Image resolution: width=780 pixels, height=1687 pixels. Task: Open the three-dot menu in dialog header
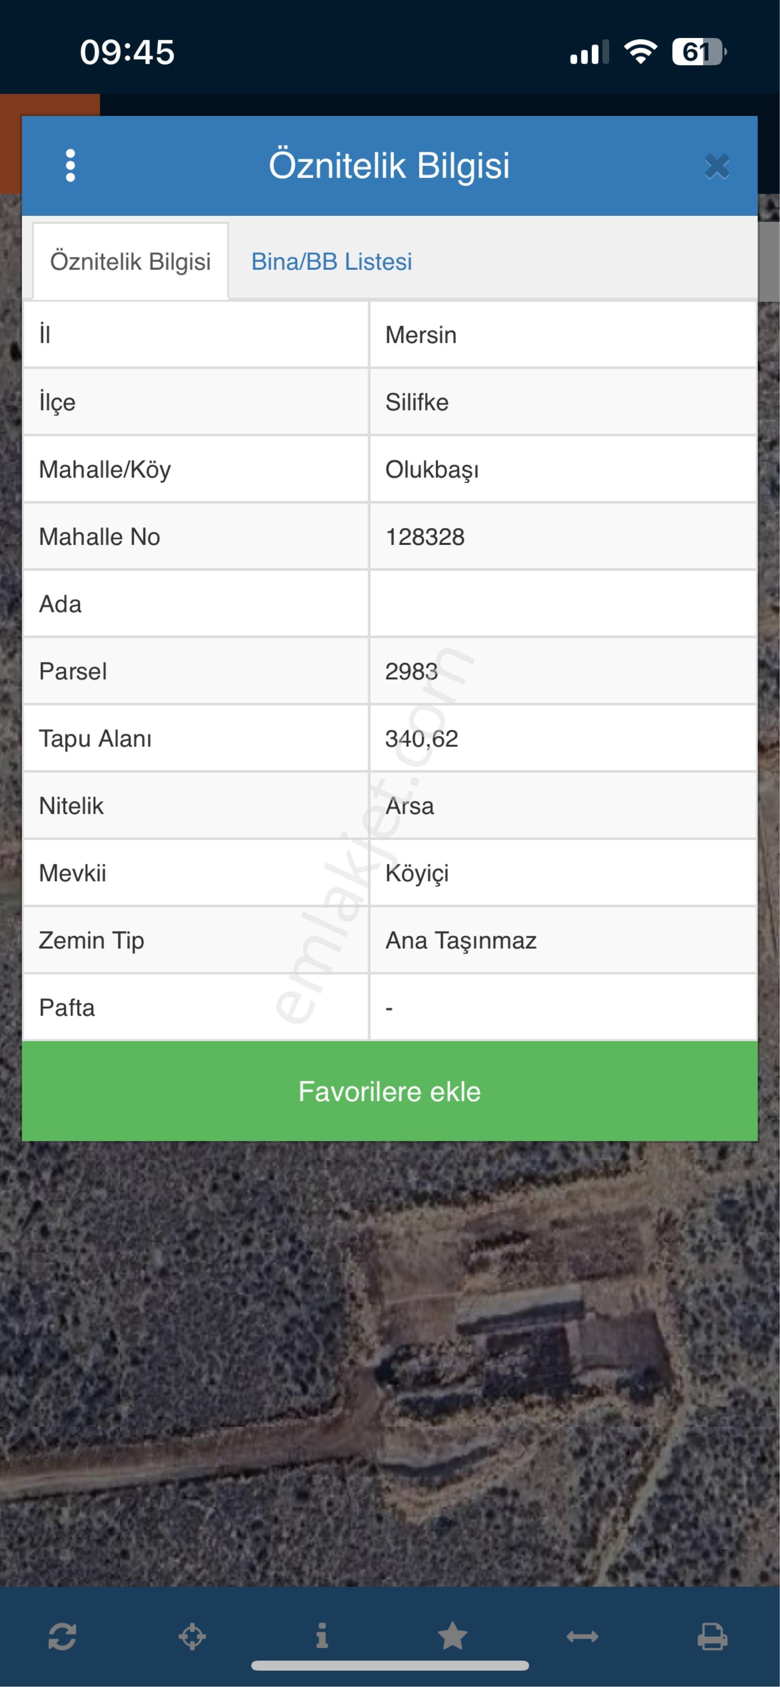click(70, 166)
